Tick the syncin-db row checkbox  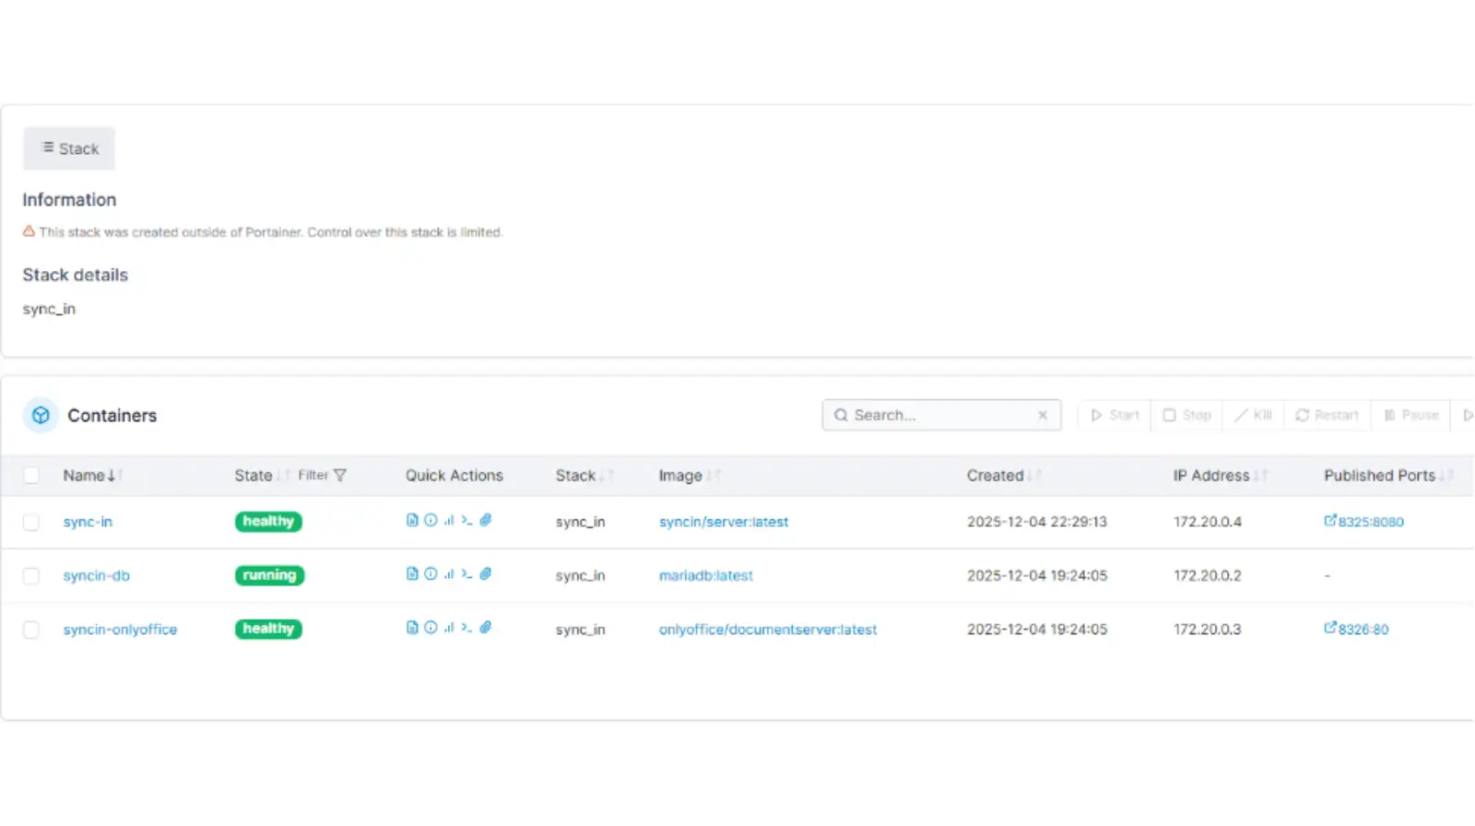coord(31,576)
